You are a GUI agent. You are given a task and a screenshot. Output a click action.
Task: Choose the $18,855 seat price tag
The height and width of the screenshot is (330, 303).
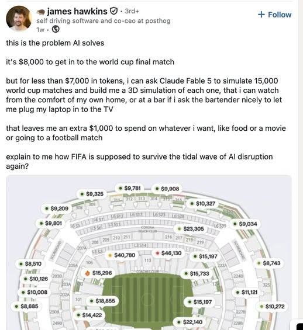pos(102,301)
